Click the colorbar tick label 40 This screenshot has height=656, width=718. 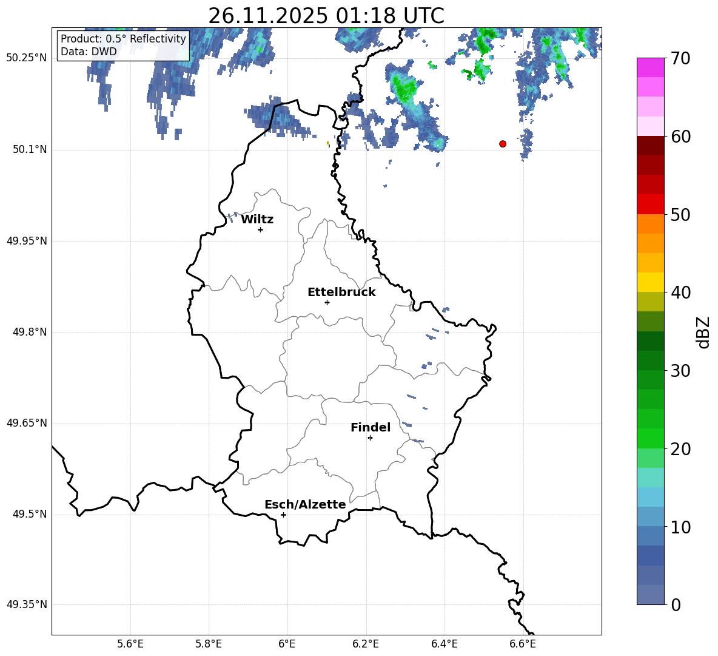(x=681, y=292)
